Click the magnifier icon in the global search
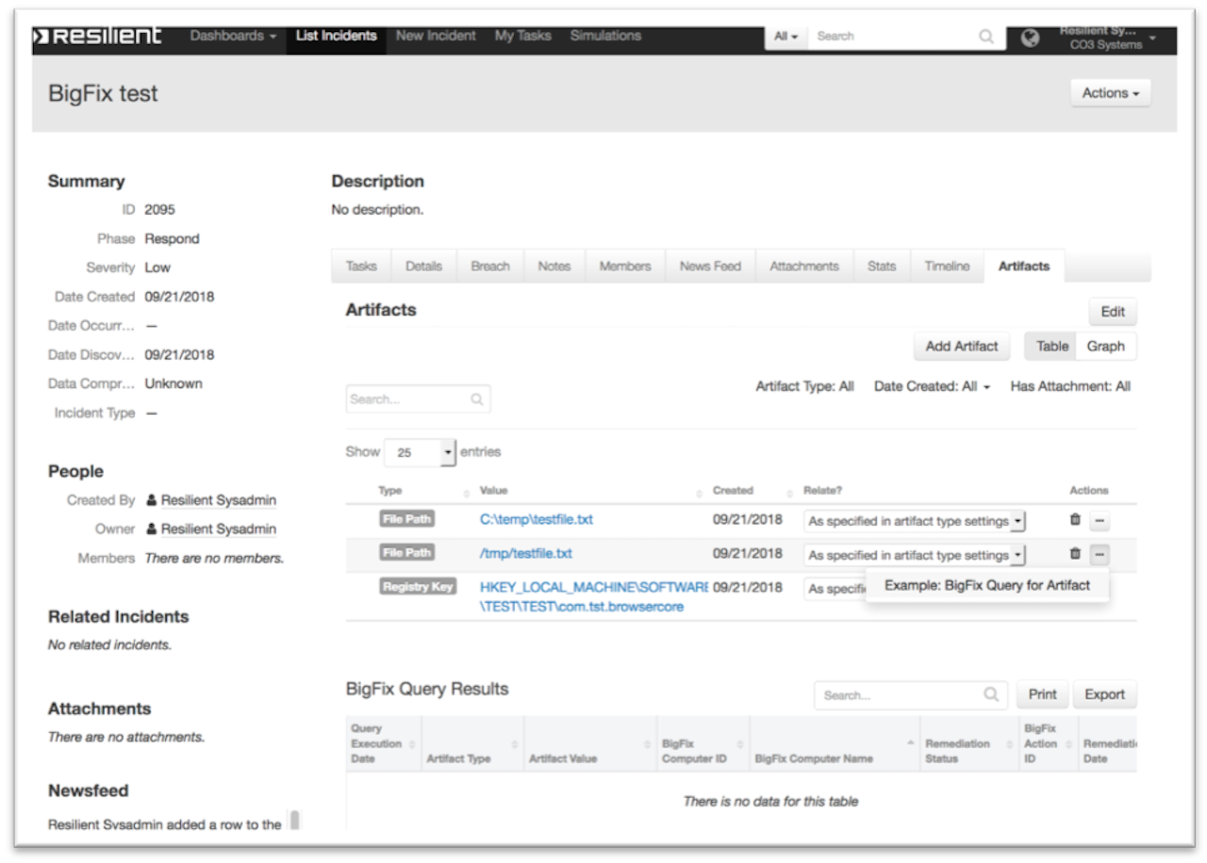Viewport: 1207px width, 863px height. tap(986, 36)
